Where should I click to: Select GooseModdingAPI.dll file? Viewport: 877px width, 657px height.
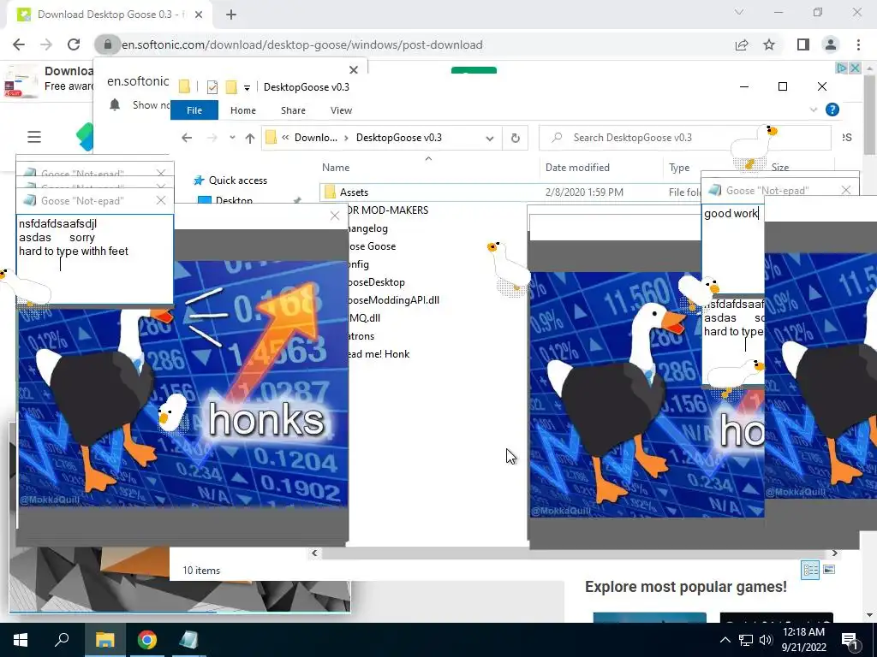(394, 300)
